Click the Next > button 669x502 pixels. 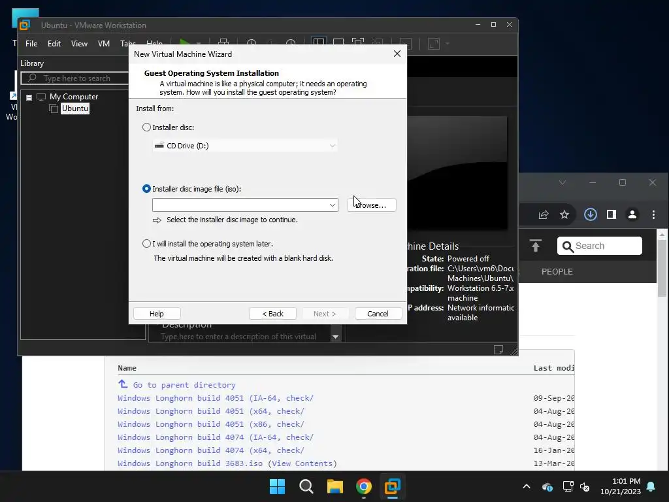coord(325,314)
